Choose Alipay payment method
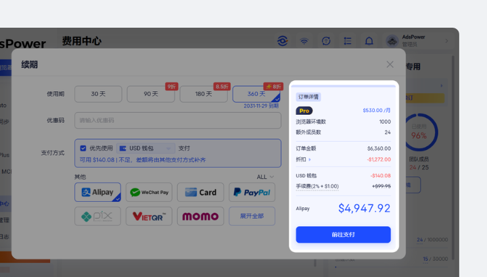Image resolution: width=487 pixels, height=277 pixels. (x=97, y=193)
